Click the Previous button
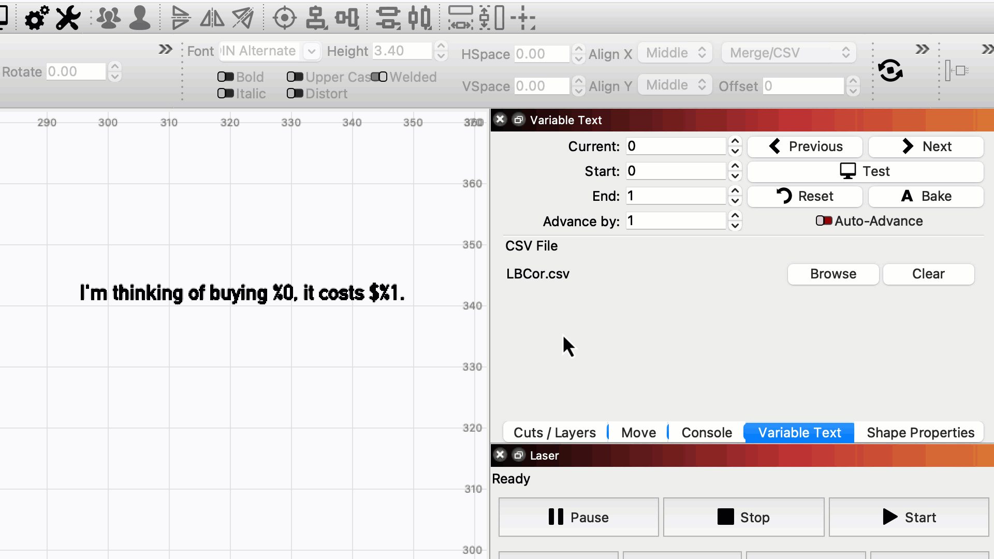This screenshot has width=994, height=559. coord(805,146)
